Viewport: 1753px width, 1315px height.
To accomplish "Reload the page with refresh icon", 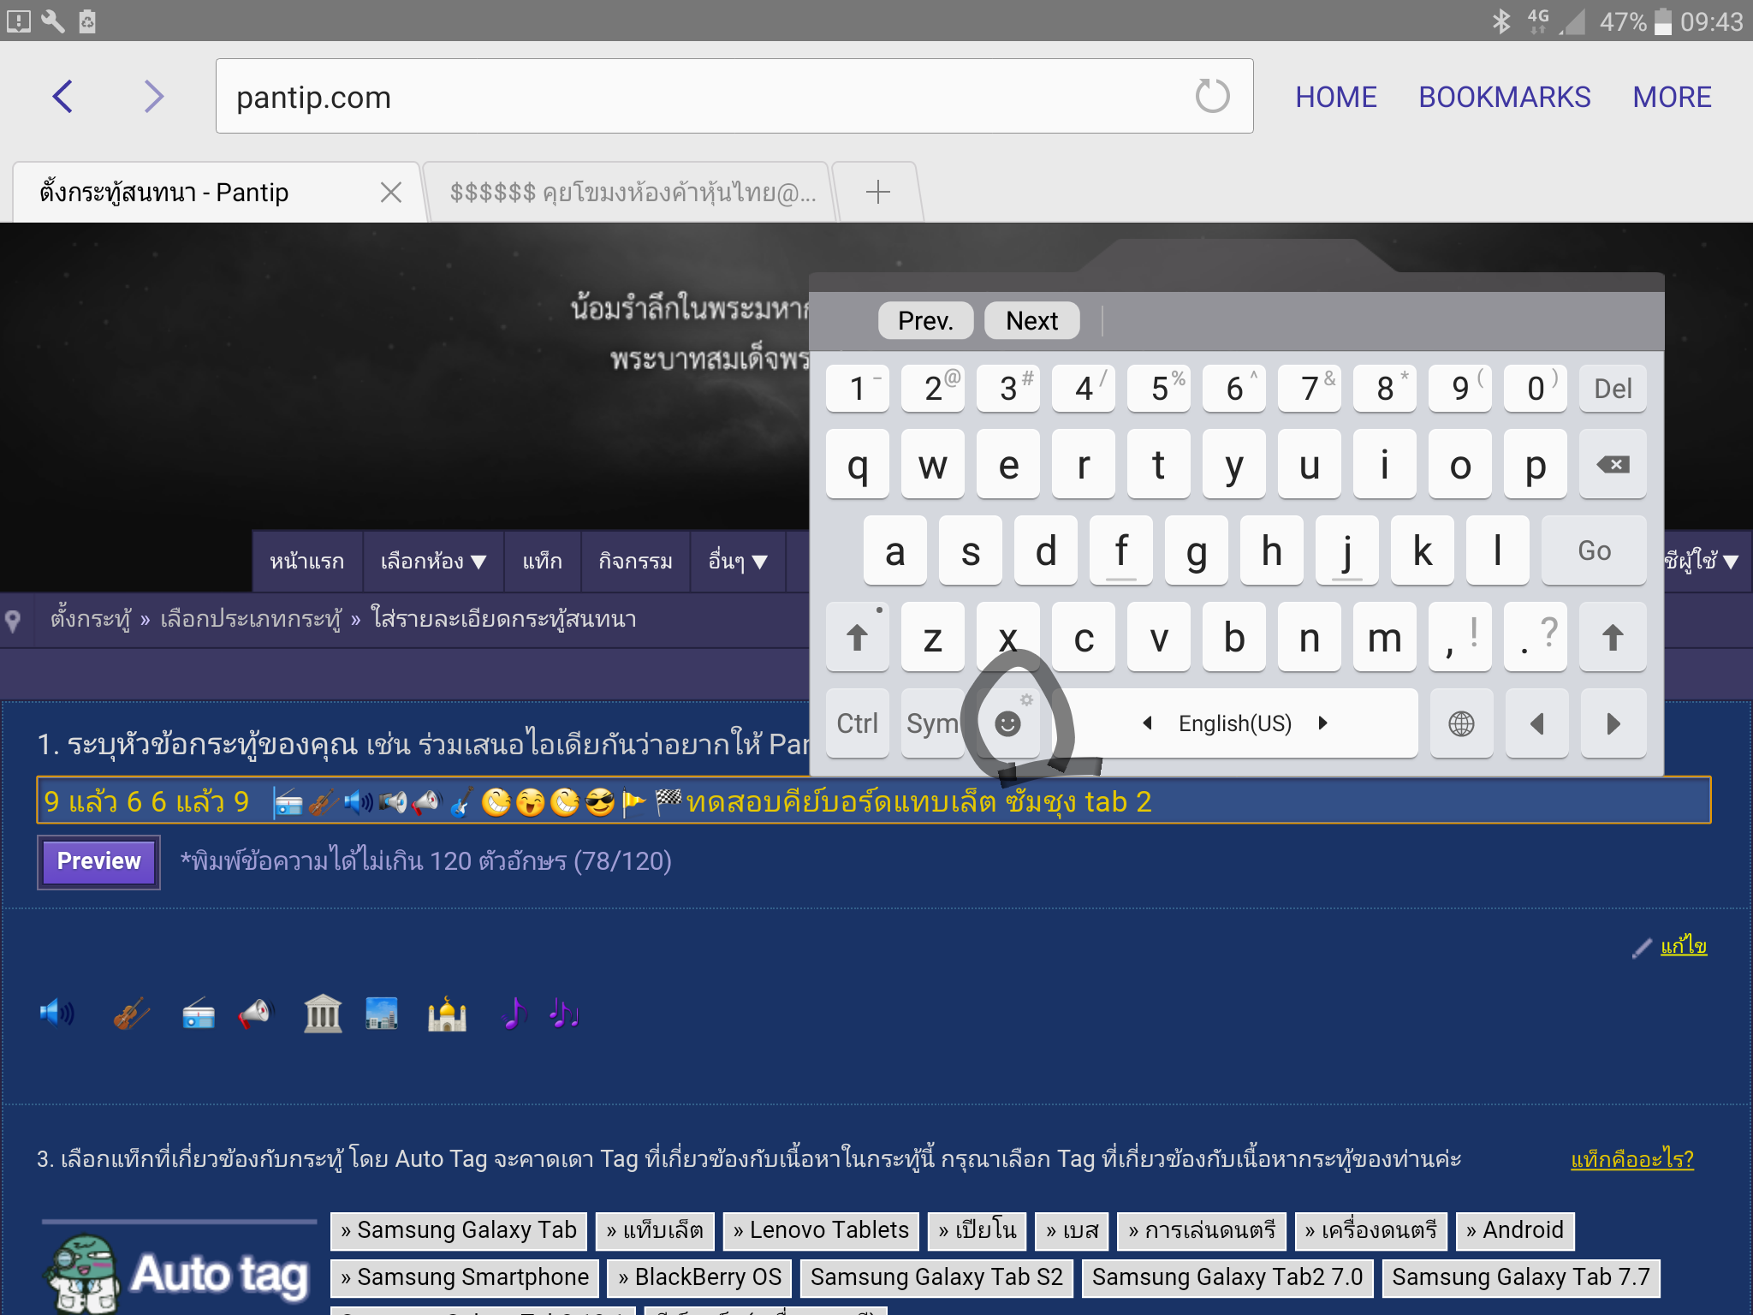I will point(1211,96).
